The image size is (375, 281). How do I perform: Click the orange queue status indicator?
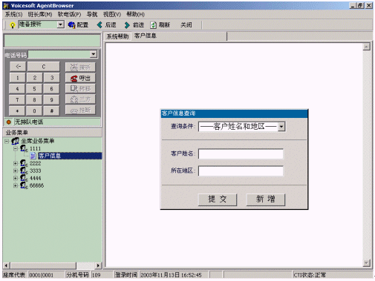click(9, 122)
